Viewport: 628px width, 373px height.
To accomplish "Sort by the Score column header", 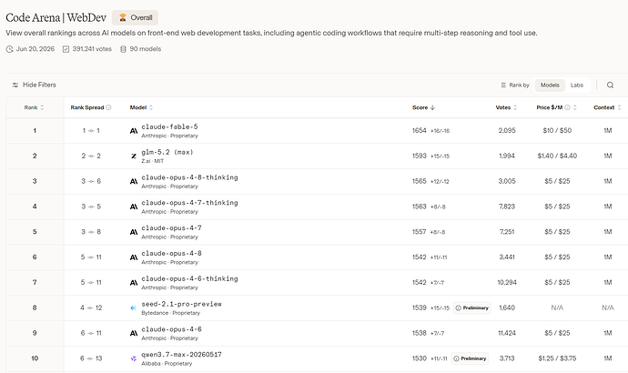I will click(x=423, y=107).
